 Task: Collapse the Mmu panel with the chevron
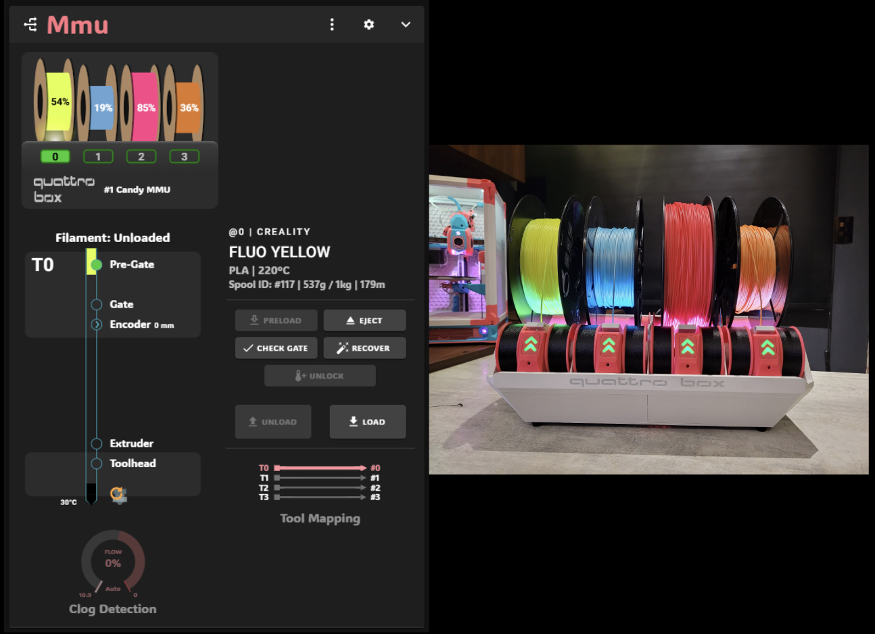pos(406,24)
